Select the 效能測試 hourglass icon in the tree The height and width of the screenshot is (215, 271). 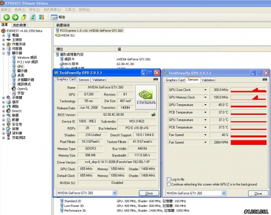pos(8,137)
